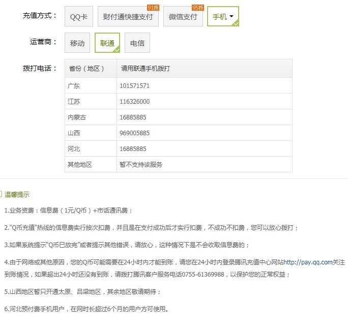
Task: Click the 运营商 label
Action: 43,42
